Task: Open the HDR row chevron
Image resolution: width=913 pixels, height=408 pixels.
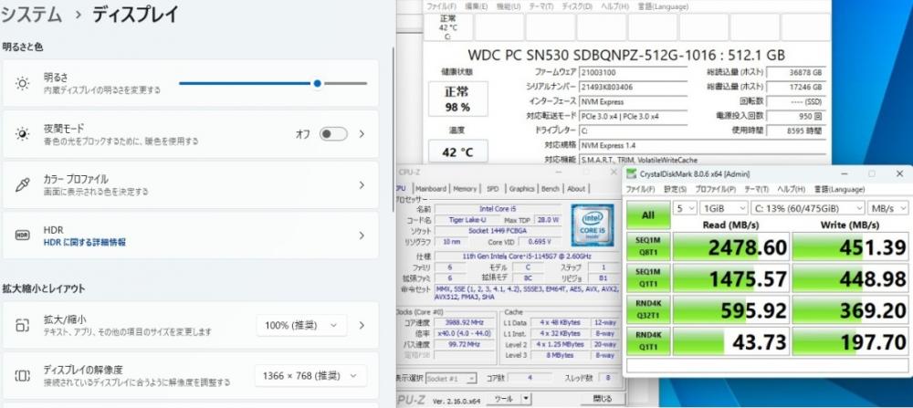Action: (x=362, y=235)
